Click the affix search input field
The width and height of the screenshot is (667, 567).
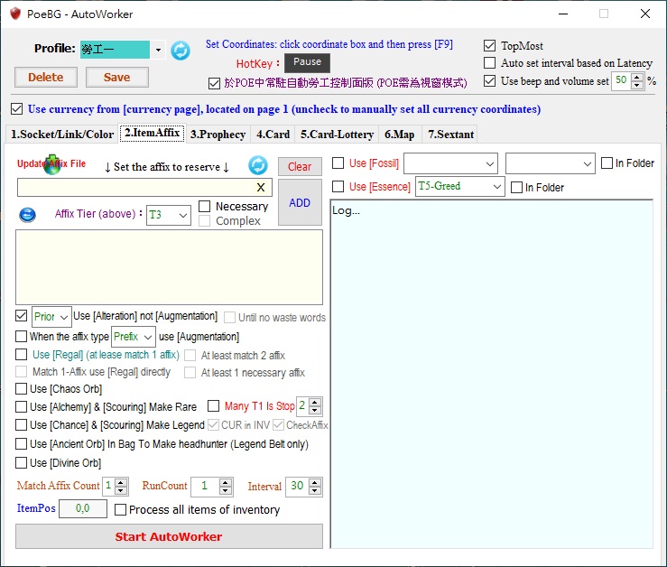pyautogui.click(x=144, y=188)
